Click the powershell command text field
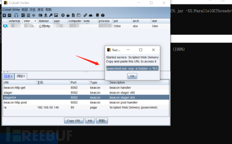 point(132,69)
